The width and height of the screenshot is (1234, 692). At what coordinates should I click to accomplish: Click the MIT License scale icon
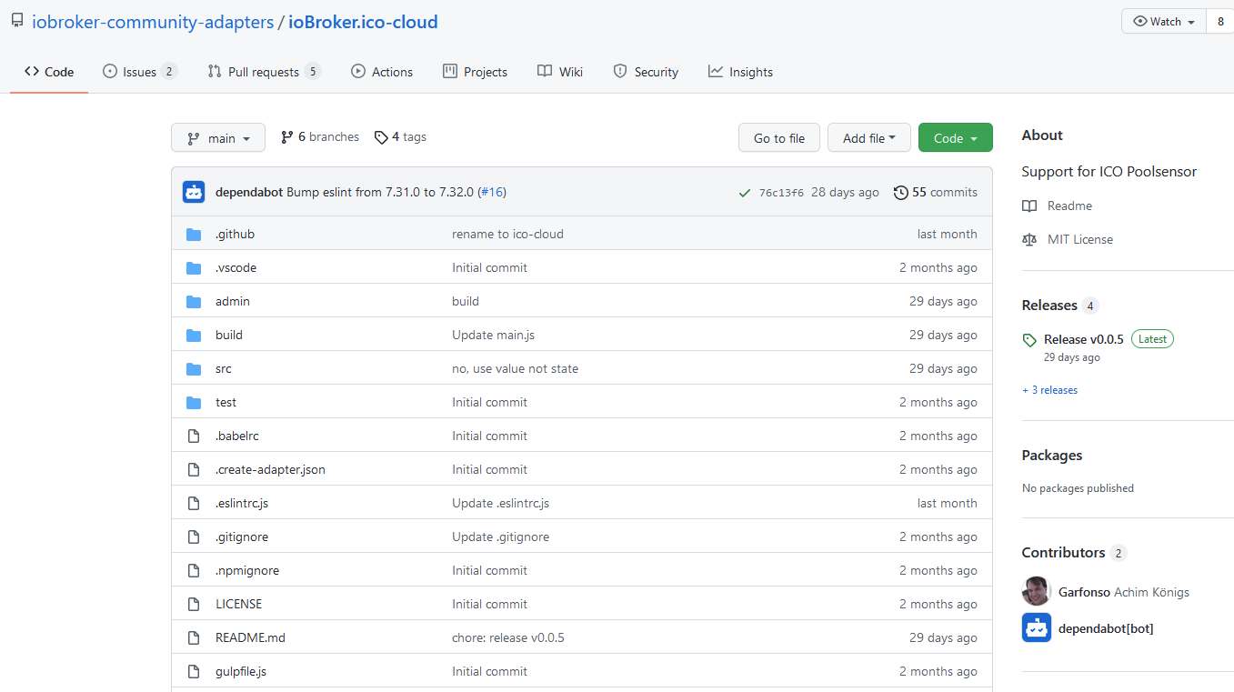pyautogui.click(x=1029, y=240)
